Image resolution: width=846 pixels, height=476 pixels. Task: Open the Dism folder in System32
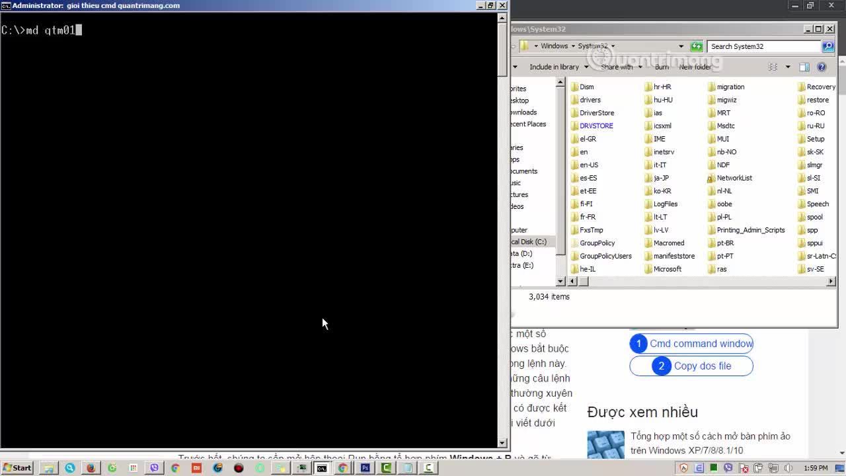(x=582, y=87)
